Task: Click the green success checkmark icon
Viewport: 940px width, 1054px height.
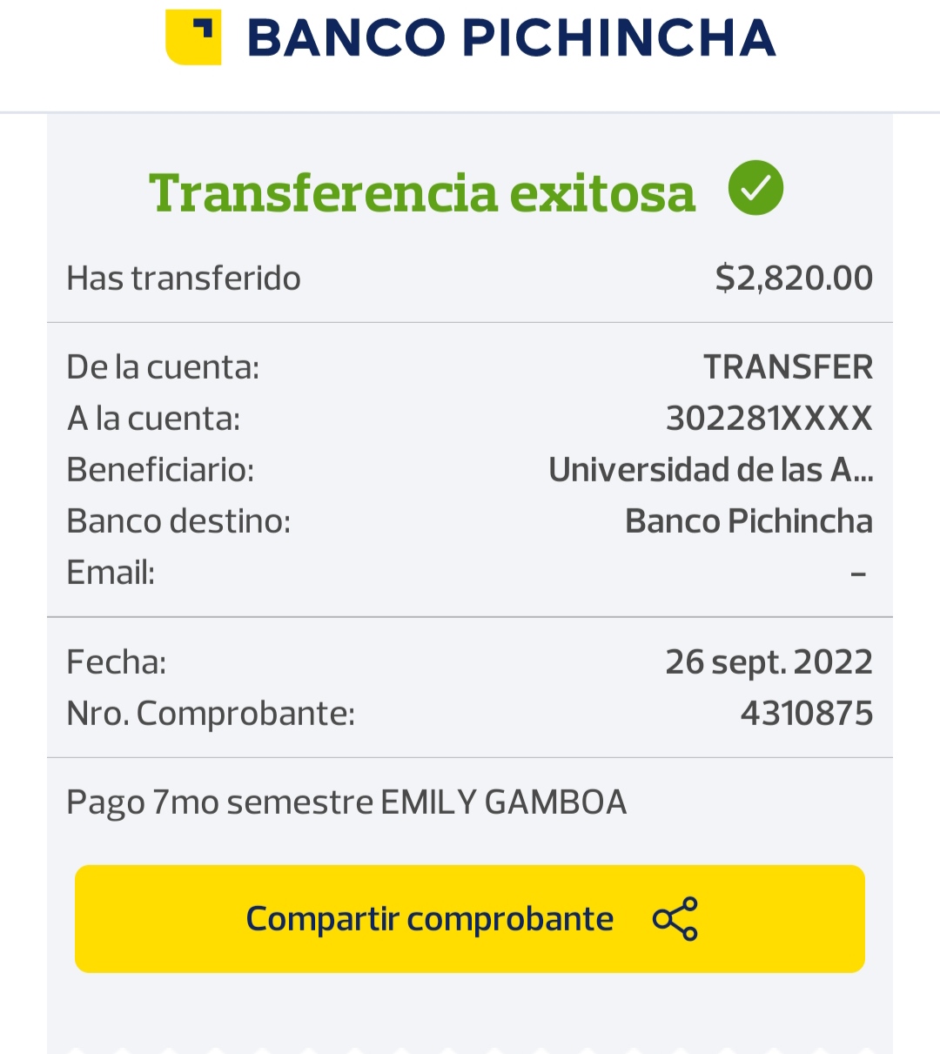Action: (x=755, y=188)
